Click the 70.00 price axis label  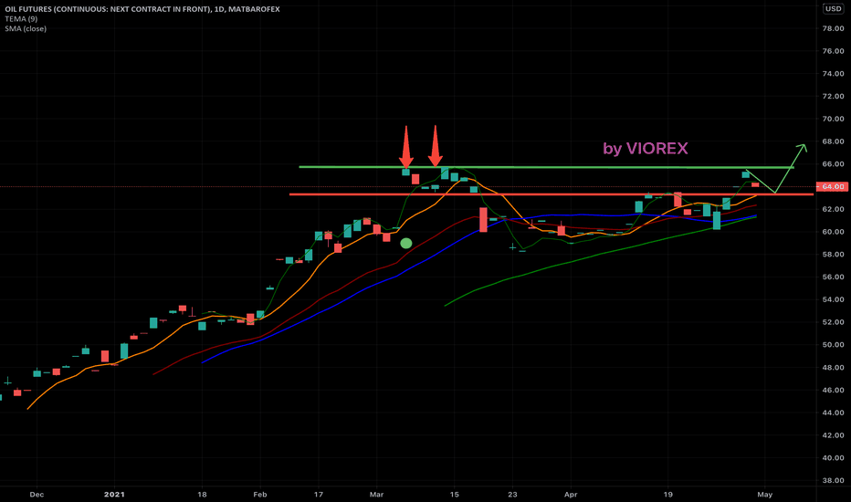(833, 119)
